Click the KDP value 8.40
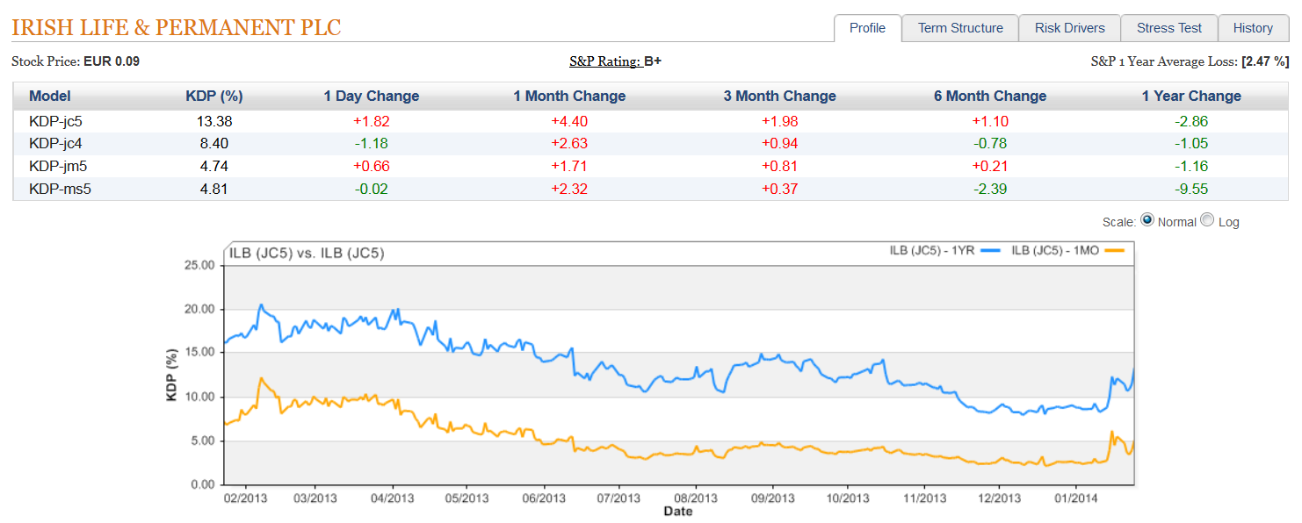 (215, 144)
